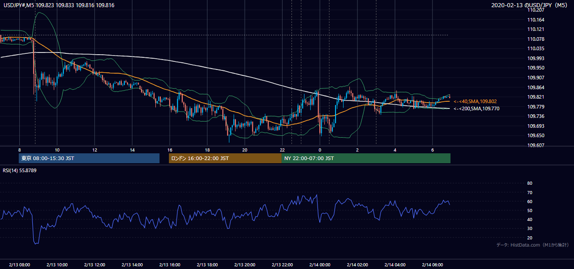Click RSI scale value 40

pyautogui.click(x=530, y=219)
